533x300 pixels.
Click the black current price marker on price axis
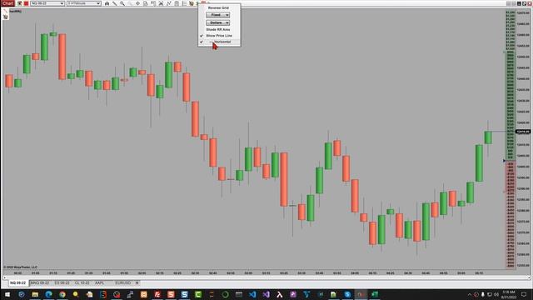coord(523,132)
